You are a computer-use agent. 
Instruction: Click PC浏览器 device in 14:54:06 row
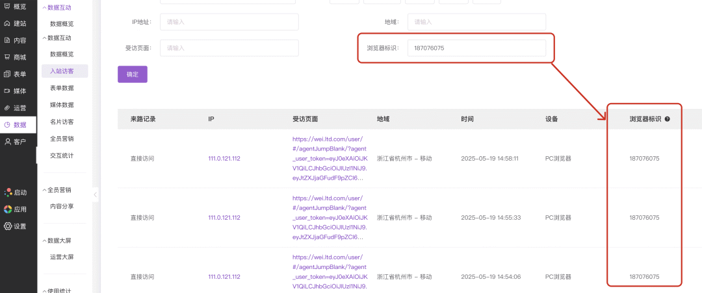tap(558, 277)
